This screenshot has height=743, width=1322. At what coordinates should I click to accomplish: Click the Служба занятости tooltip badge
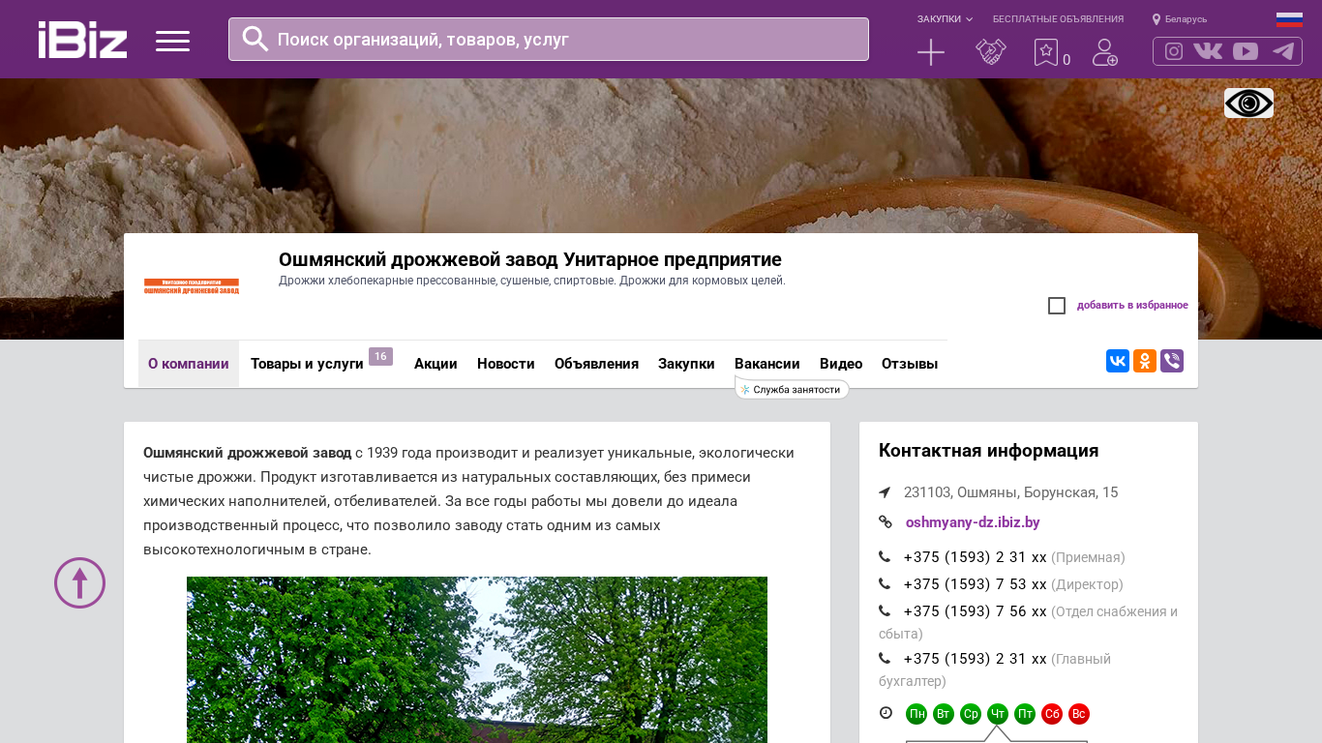pos(793,389)
